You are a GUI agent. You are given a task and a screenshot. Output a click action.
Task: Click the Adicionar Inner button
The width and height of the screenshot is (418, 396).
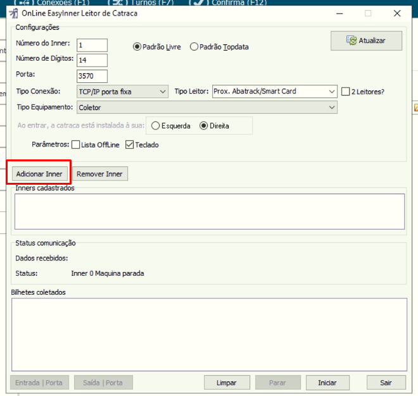pos(39,174)
